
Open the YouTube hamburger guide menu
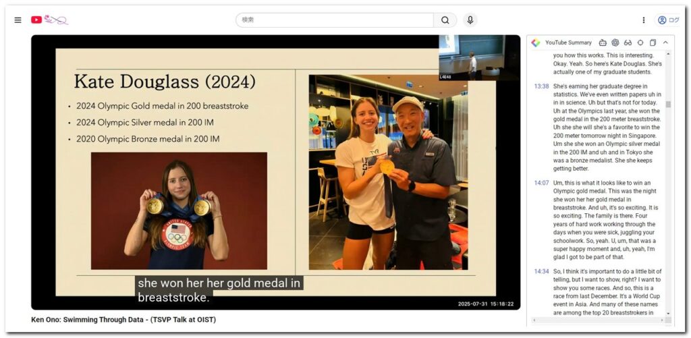[18, 20]
